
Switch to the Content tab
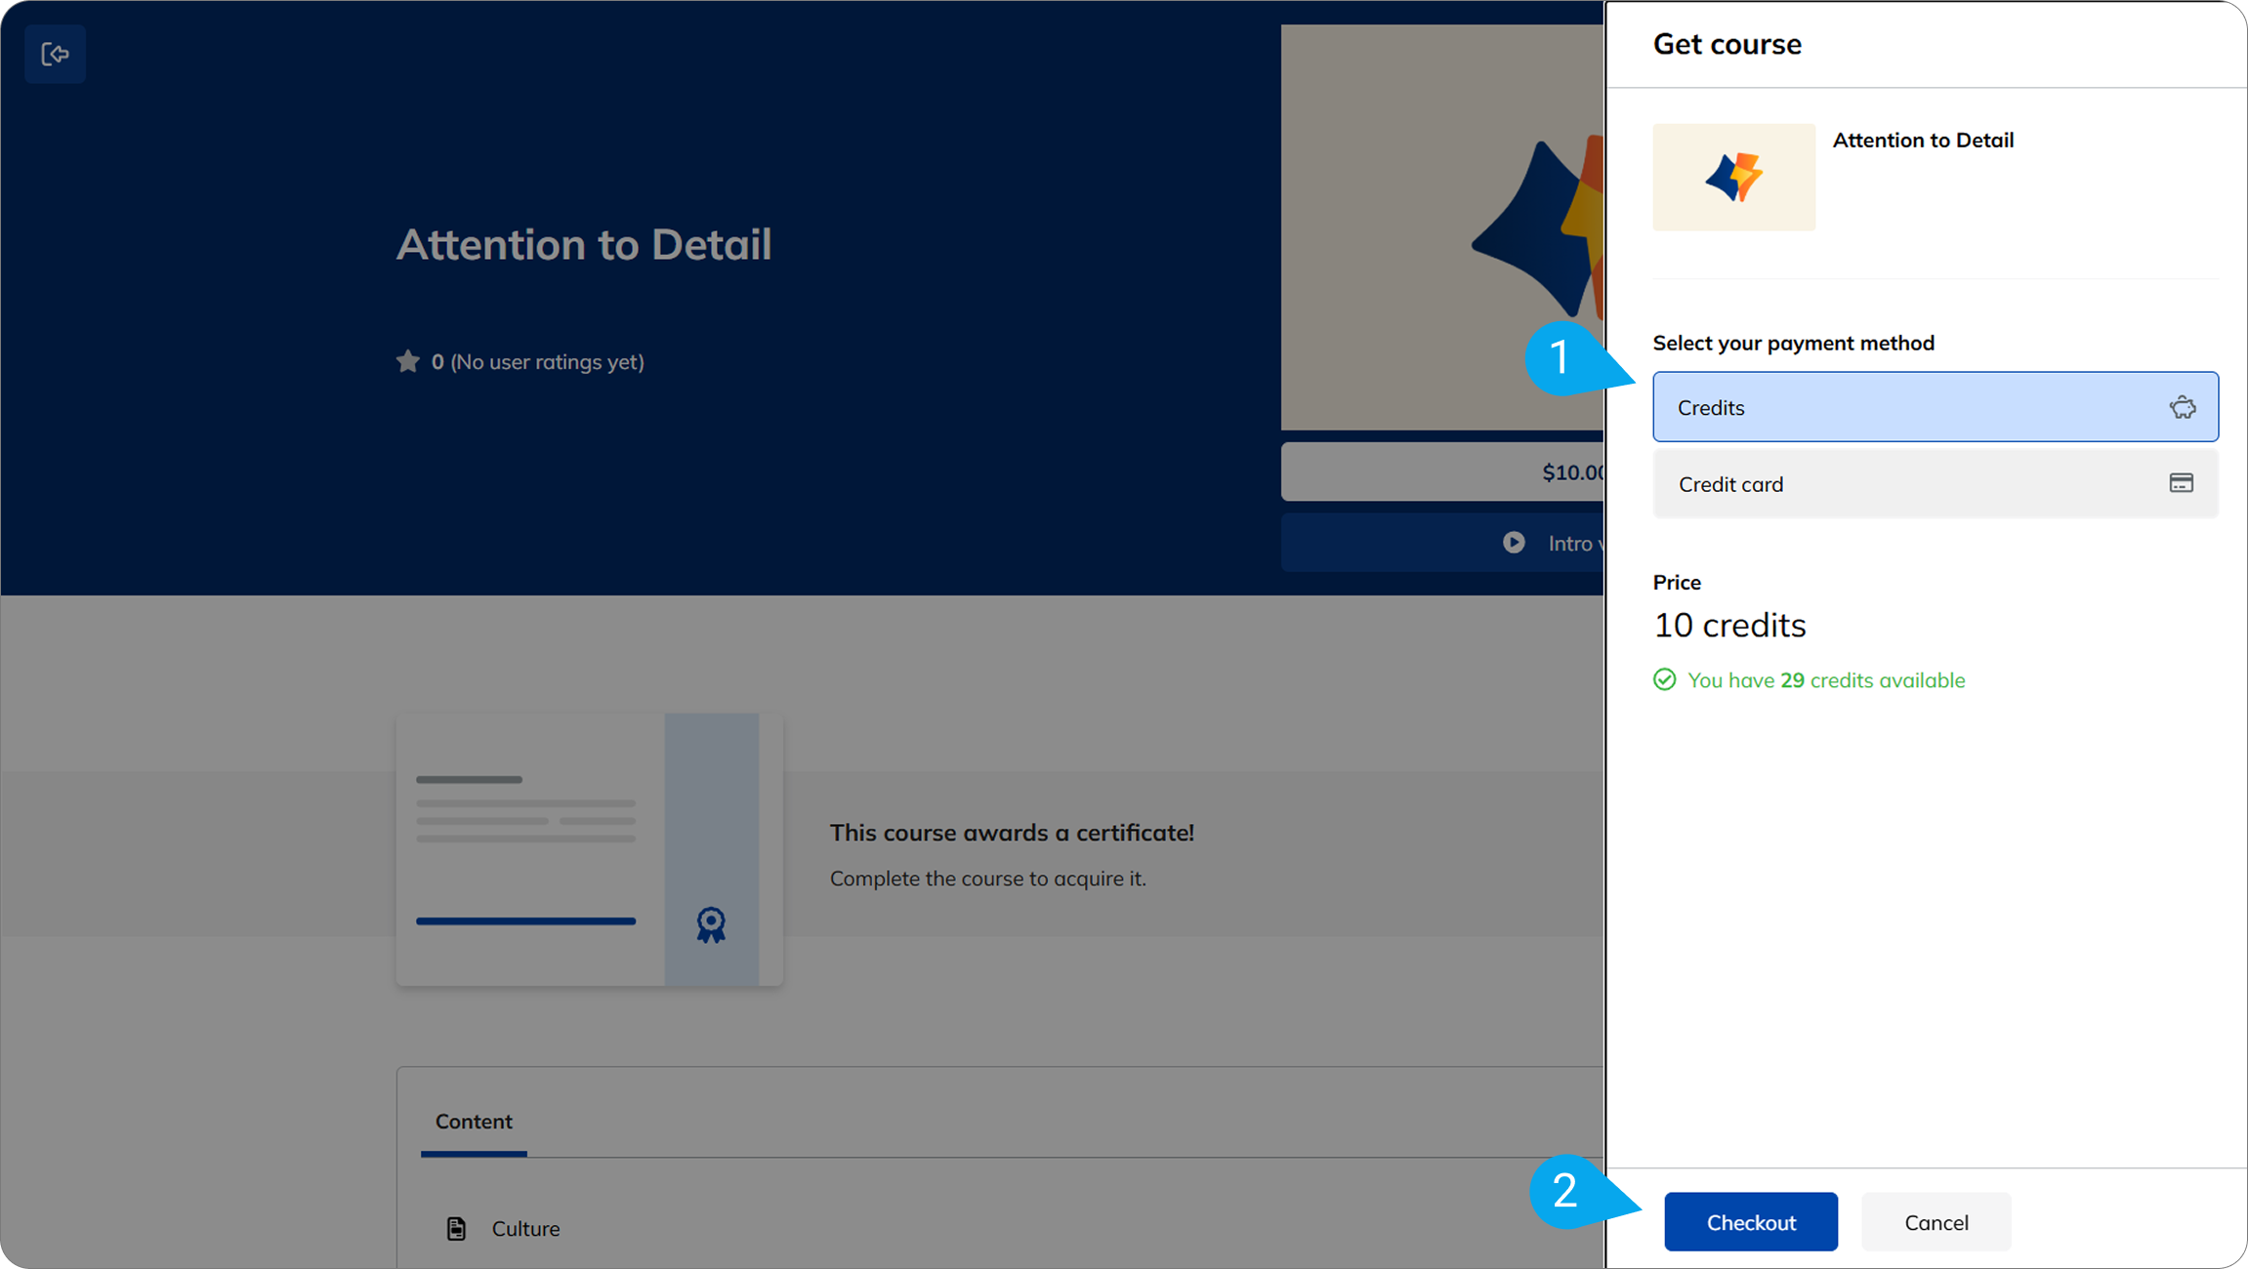474,1122
